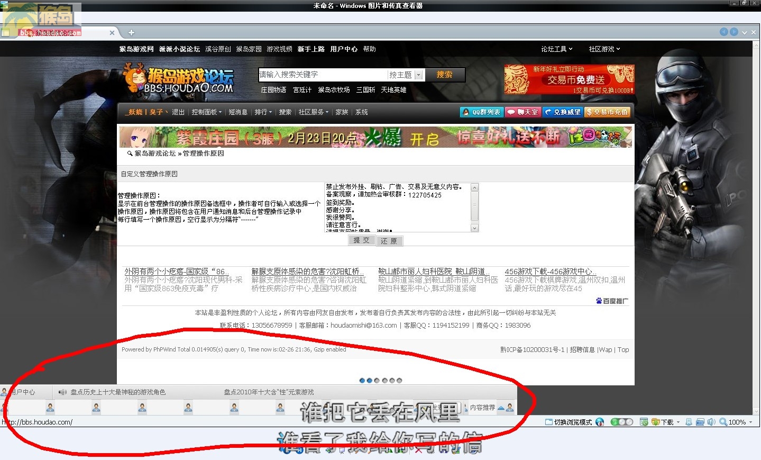761x460 pixels.
Task: Click 用户中心 in bottom bar
Action: [x=19, y=392]
